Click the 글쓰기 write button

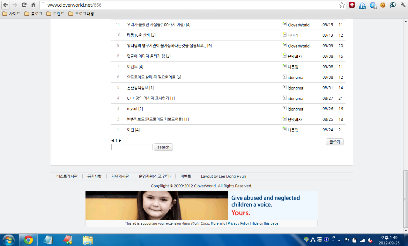point(335,142)
